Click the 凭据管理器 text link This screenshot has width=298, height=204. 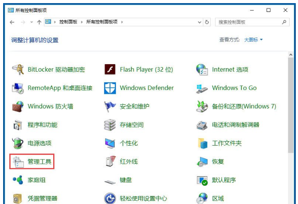point(43,199)
